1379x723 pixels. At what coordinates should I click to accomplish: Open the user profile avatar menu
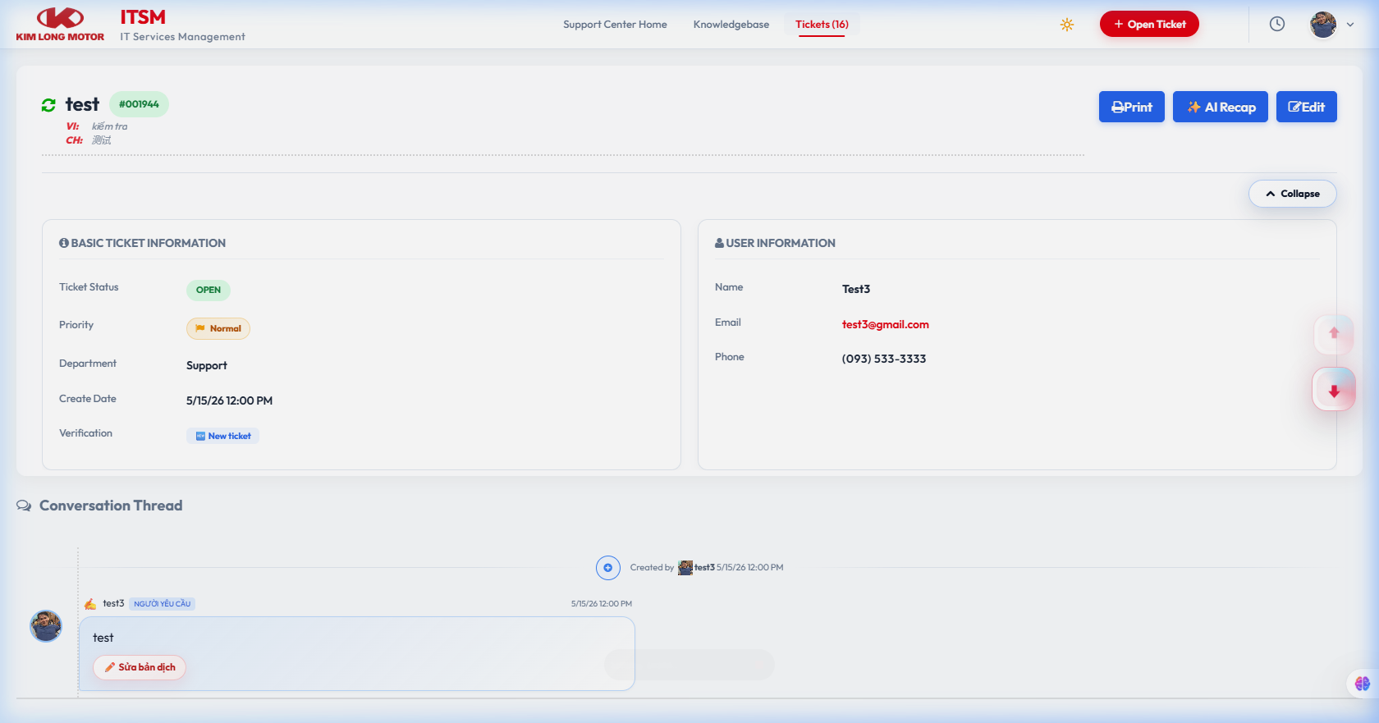pyautogui.click(x=1323, y=25)
